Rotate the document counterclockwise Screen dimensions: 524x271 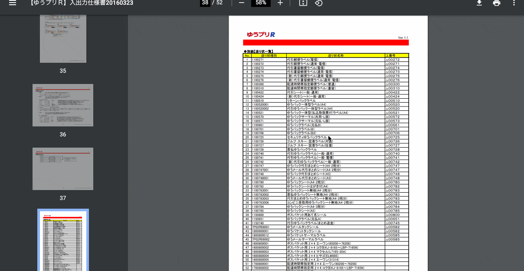point(319,3)
